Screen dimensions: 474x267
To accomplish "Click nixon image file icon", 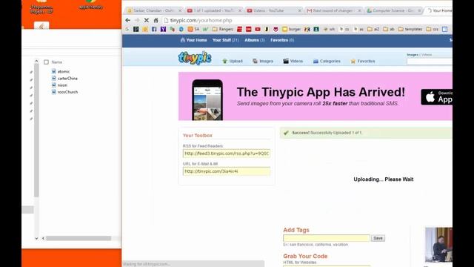I will point(54,85).
